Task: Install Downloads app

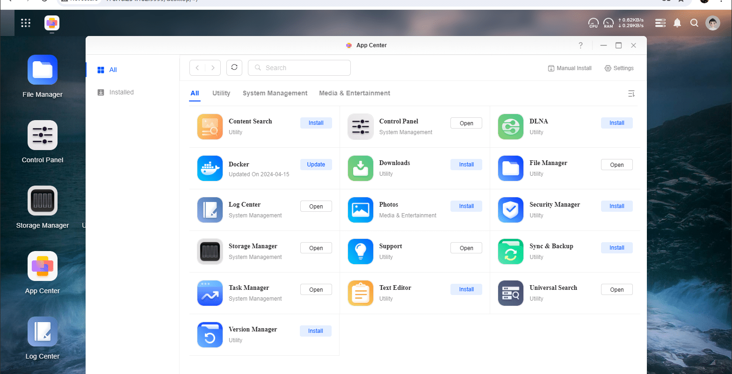Action: (x=466, y=165)
